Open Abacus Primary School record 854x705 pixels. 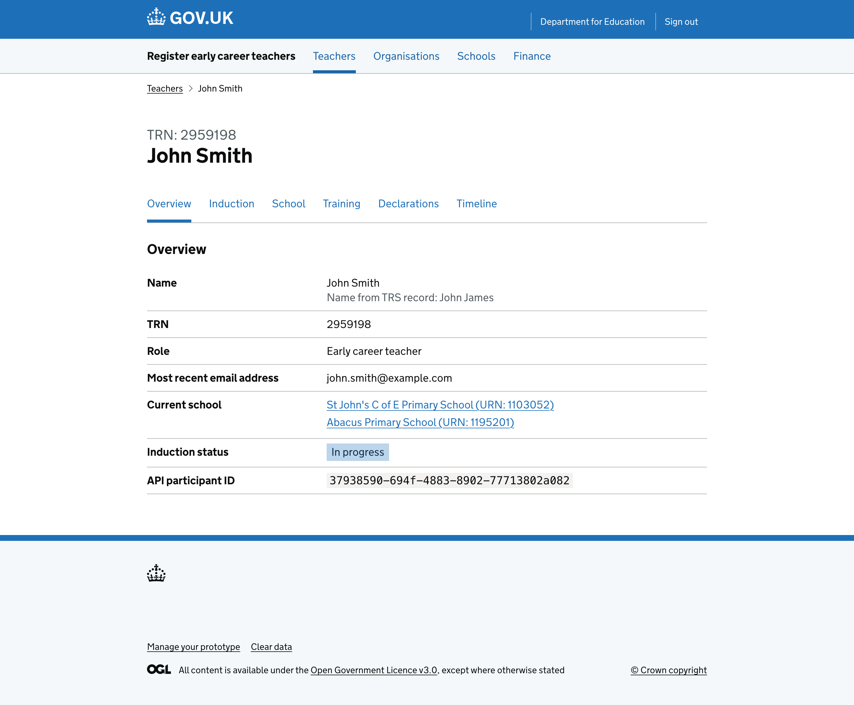pos(420,422)
